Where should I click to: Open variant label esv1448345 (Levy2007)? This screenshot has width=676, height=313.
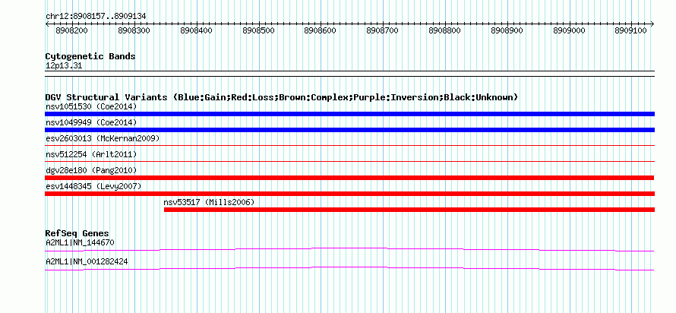93,186
